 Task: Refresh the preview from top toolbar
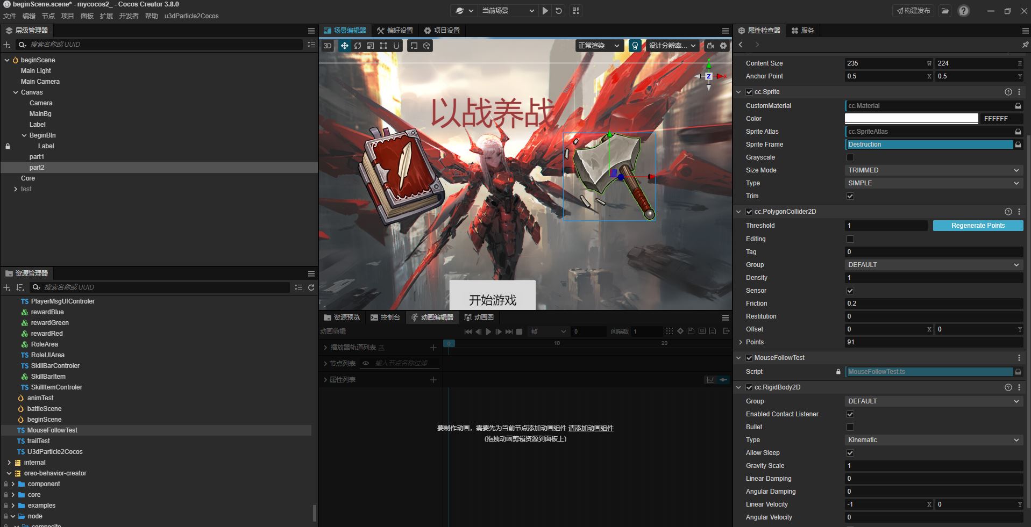point(559,11)
